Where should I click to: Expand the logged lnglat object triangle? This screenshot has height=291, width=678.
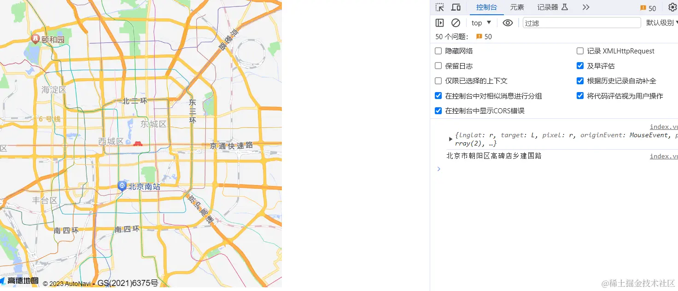[x=450, y=139]
